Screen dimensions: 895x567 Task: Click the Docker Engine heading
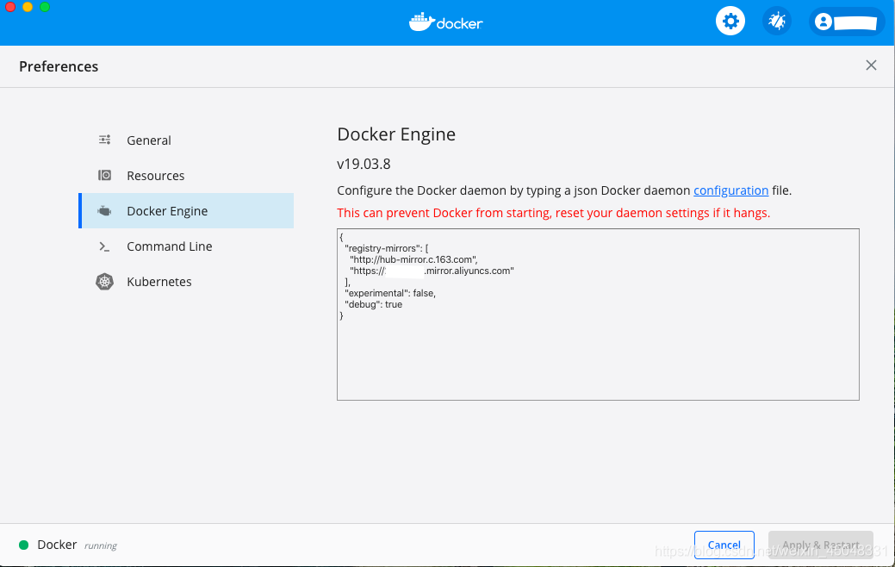click(396, 134)
